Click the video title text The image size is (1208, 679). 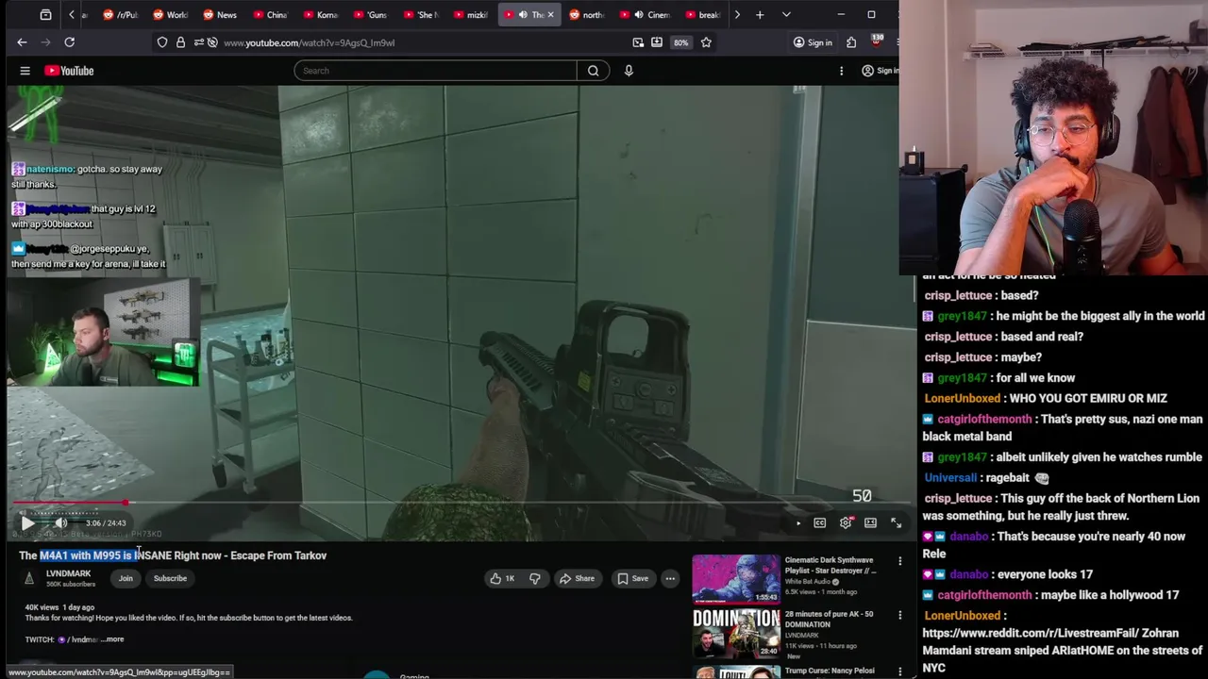(173, 555)
